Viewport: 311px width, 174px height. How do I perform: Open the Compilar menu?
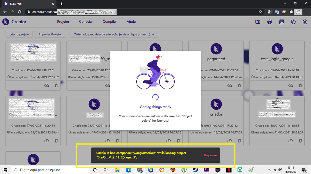coord(110,22)
